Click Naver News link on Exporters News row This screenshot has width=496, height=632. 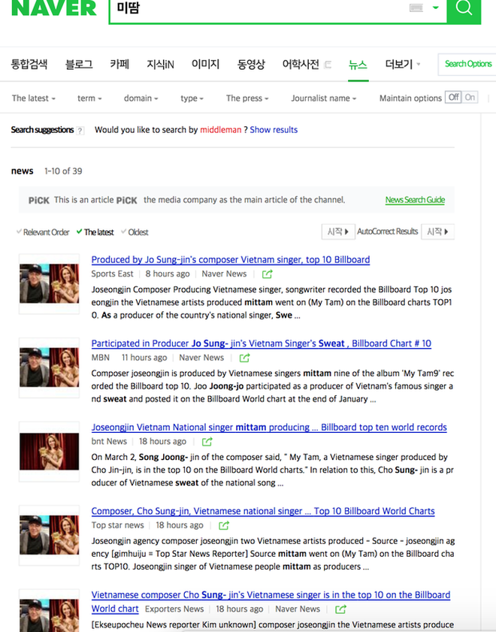[x=298, y=609]
